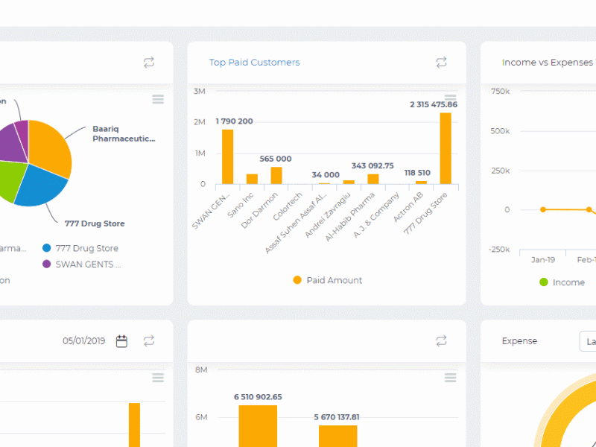
Task: Select the orange Baariq Pharmaceutic pie slice
Action: pyautogui.click(x=51, y=148)
